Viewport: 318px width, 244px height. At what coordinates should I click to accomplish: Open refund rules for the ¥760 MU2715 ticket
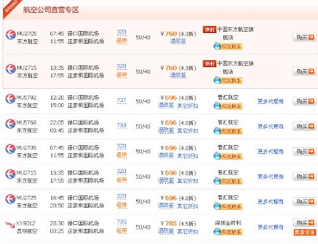point(178,75)
